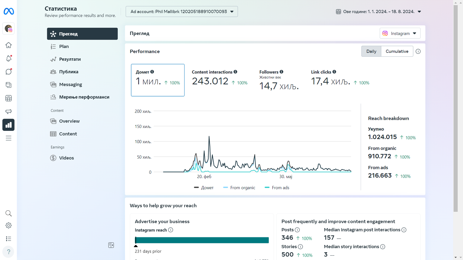Click the Meta logo icon
Image resolution: width=463 pixels, height=260 pixels.
click(x=9, y=11)
